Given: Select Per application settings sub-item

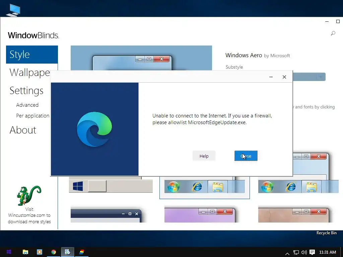Looking at the screenshot, I should [x=32, y=115].
